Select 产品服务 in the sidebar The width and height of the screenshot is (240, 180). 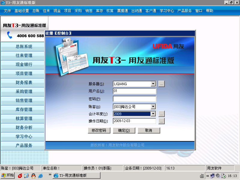coord(23,145)
